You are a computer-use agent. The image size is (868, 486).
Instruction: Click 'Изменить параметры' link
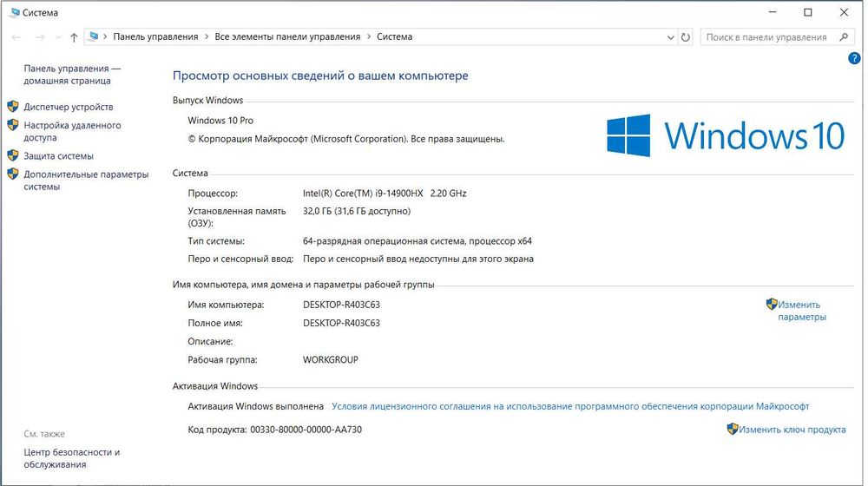801,311
